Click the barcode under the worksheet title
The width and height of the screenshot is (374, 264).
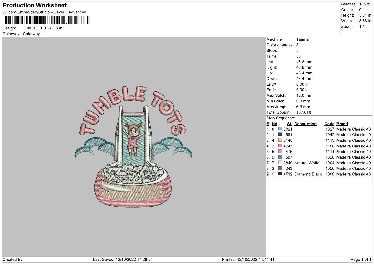pyautogui.click(x=47, y=20)
